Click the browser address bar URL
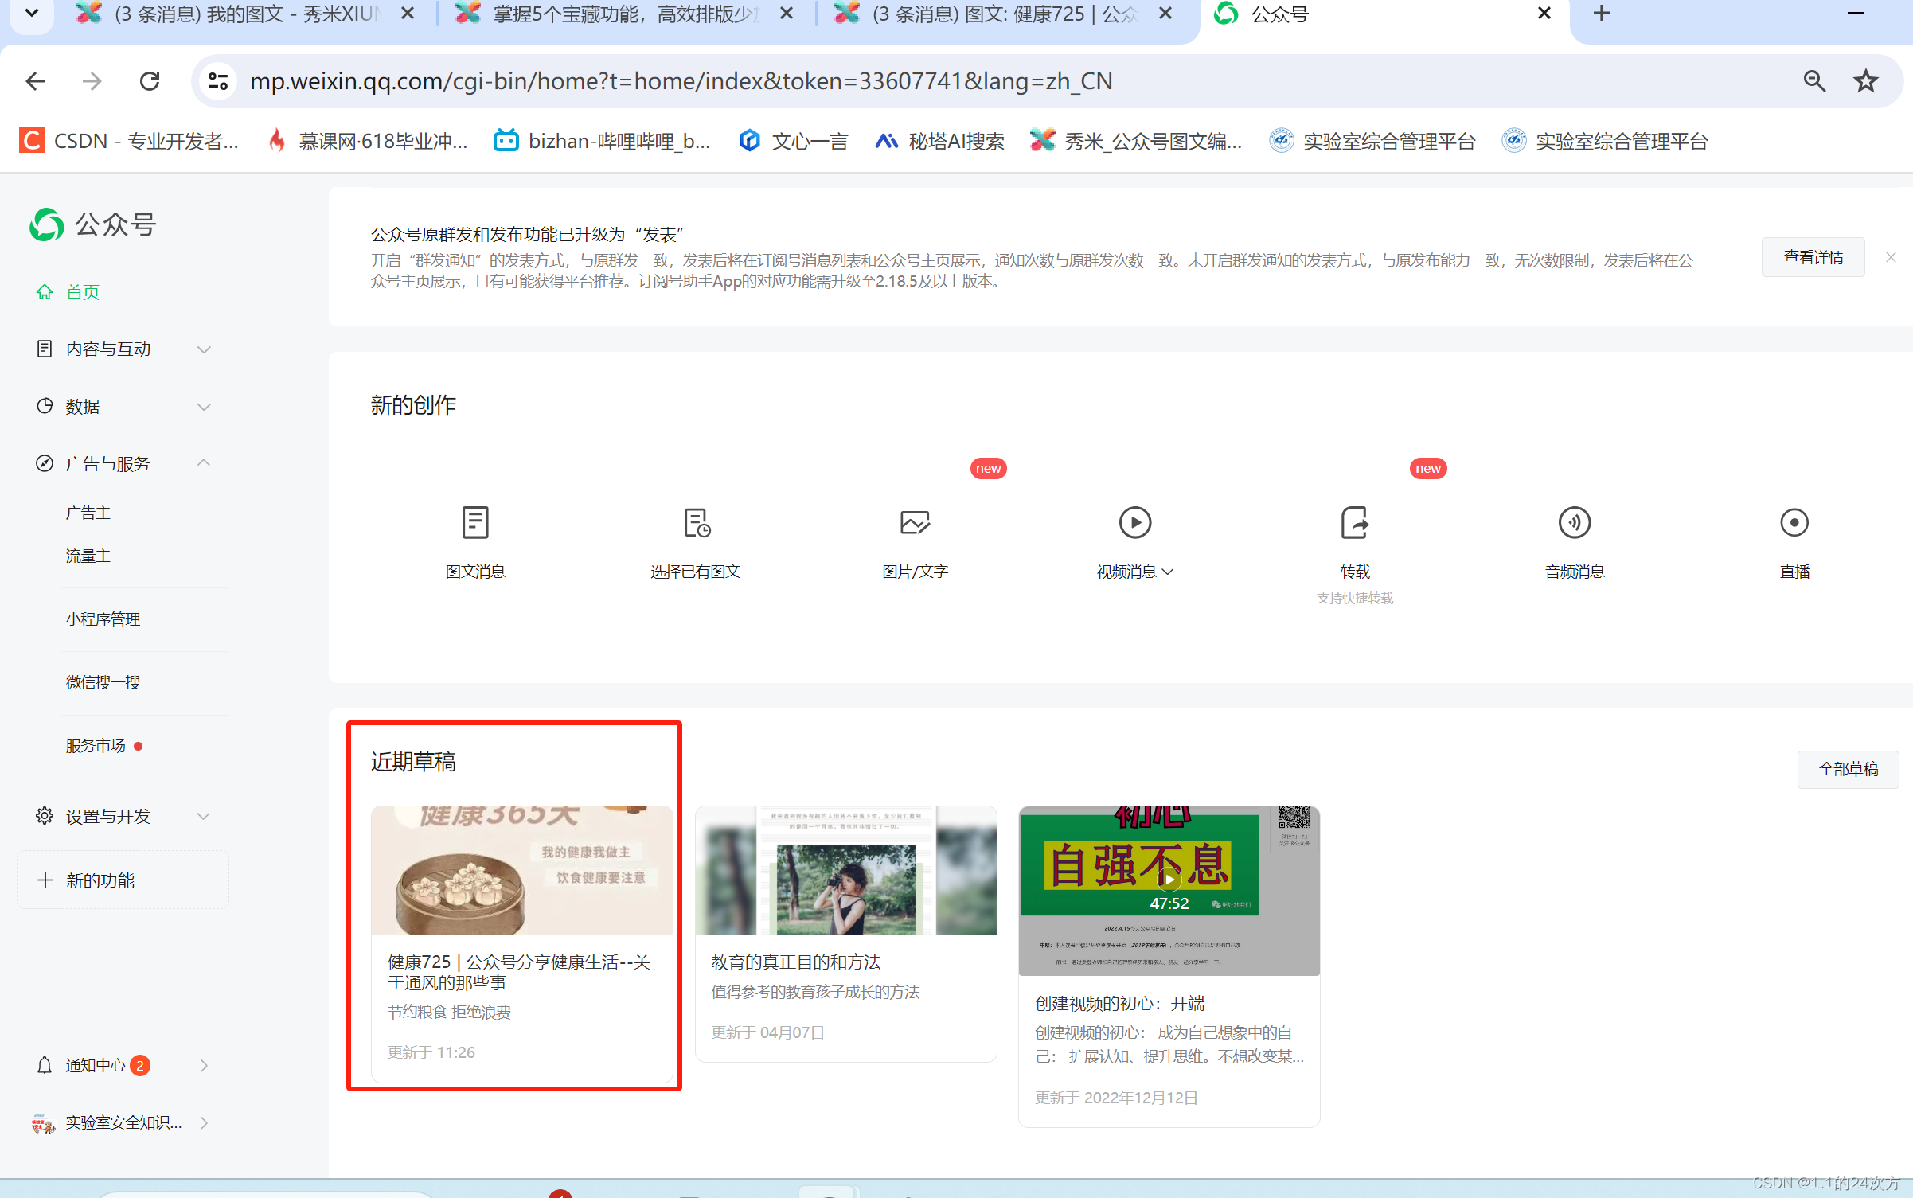The width and height of the screenshot is (1913, 1198). [x=681, y=81]
